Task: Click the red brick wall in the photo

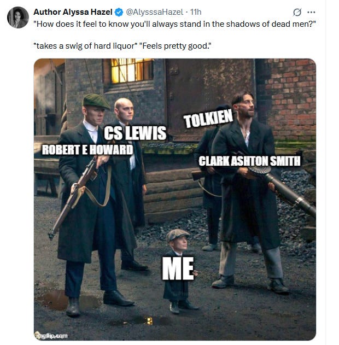Action: pos(291,98)
